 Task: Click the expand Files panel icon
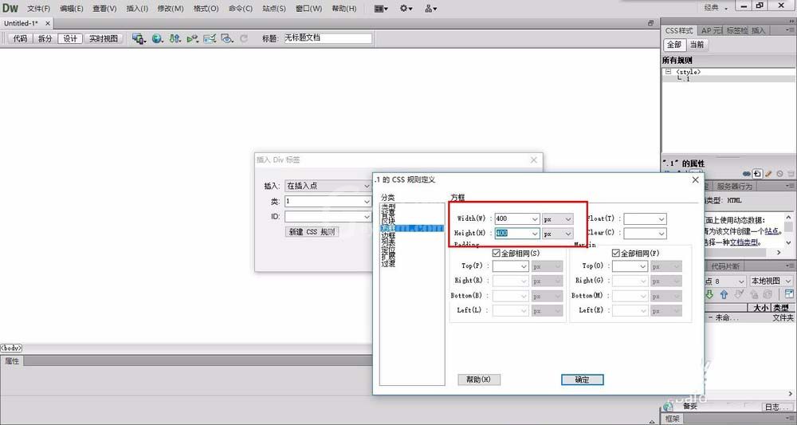click(x=789, y=294)
